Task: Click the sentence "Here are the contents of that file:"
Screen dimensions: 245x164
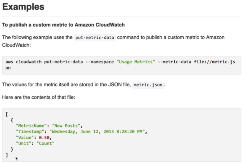Action: pos(39,97)
